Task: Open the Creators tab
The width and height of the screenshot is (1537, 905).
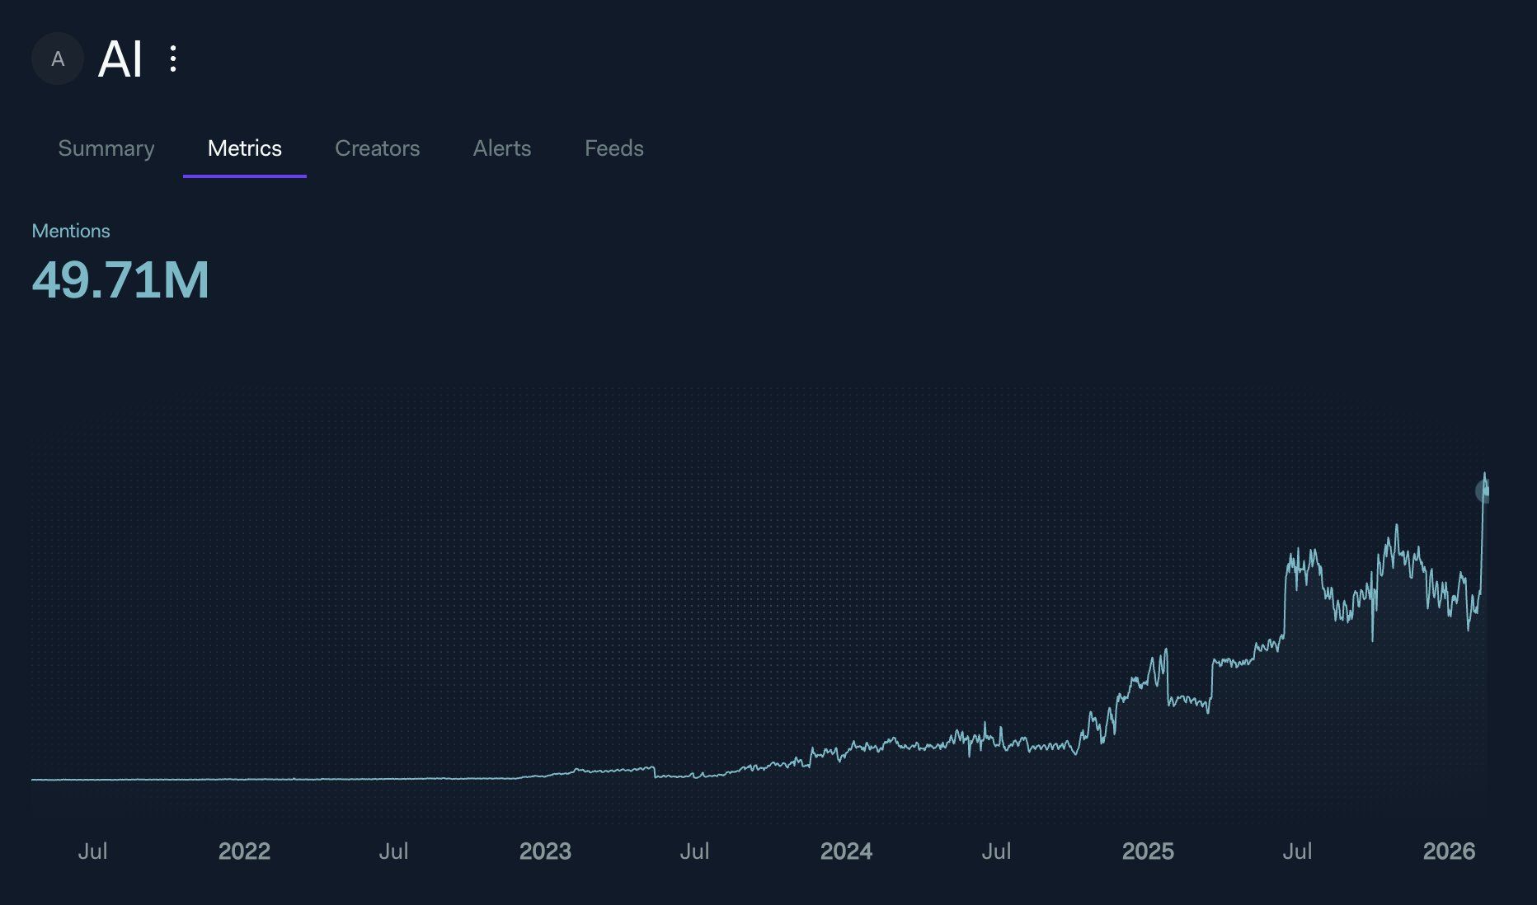Action: (378, 148)
